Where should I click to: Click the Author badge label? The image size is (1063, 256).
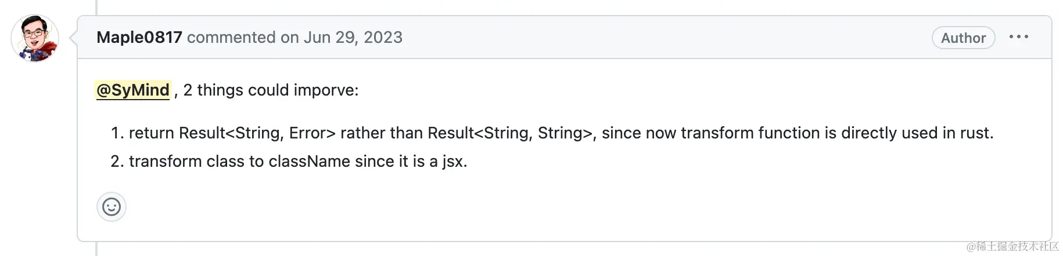963,38
